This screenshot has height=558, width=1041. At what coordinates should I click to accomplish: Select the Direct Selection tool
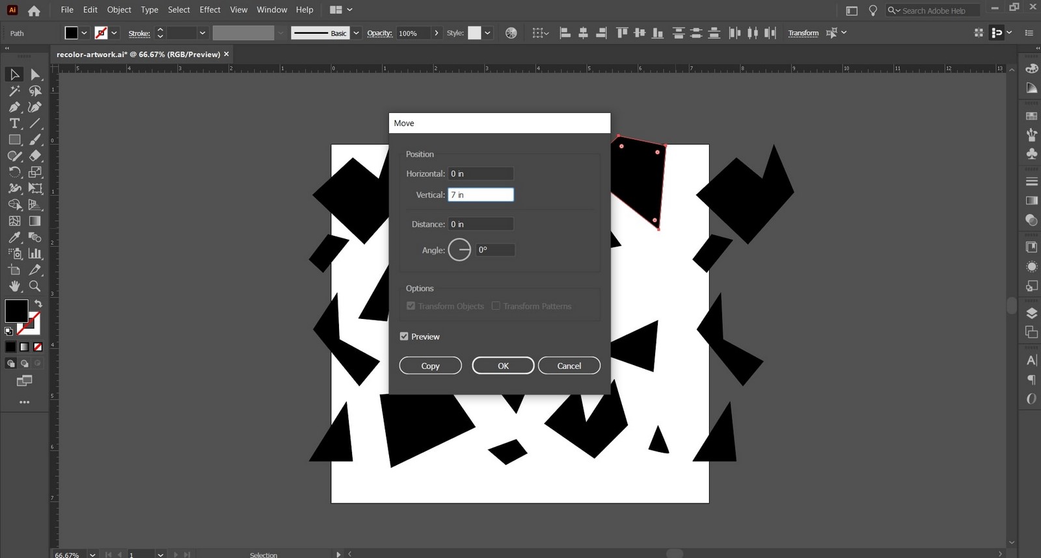[x=35, y=75]
